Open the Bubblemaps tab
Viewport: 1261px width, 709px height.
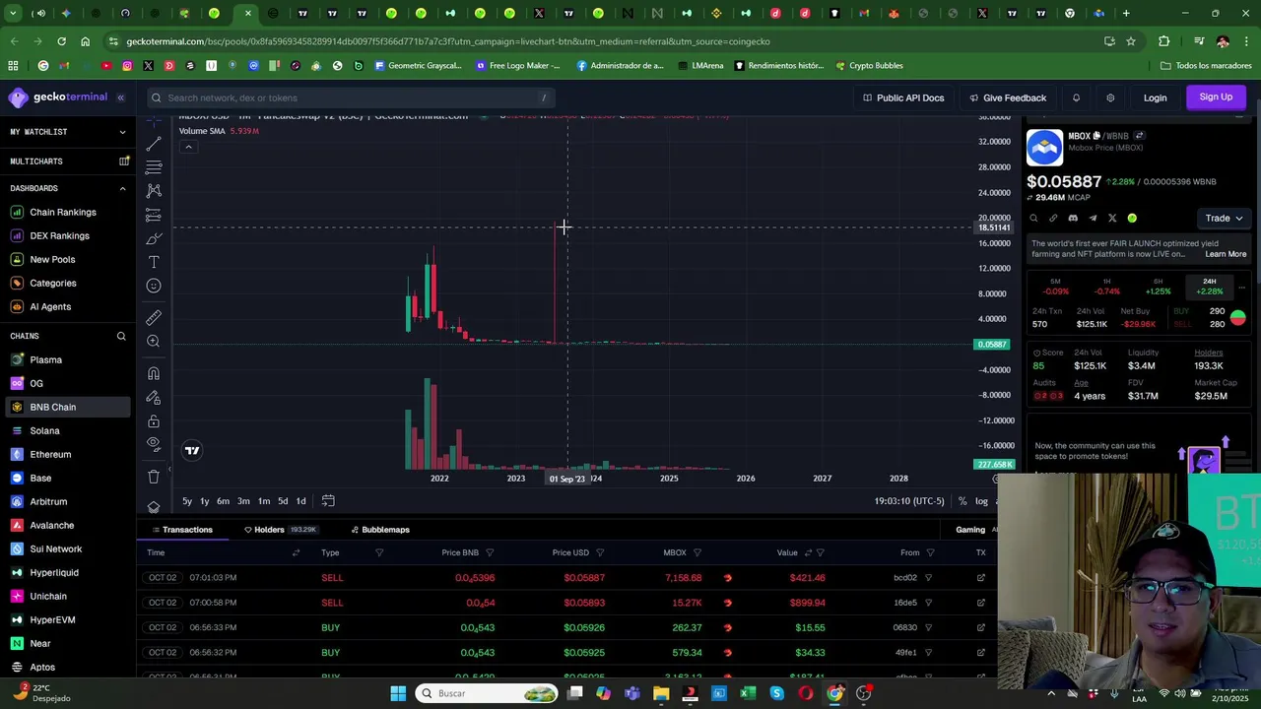380,530
